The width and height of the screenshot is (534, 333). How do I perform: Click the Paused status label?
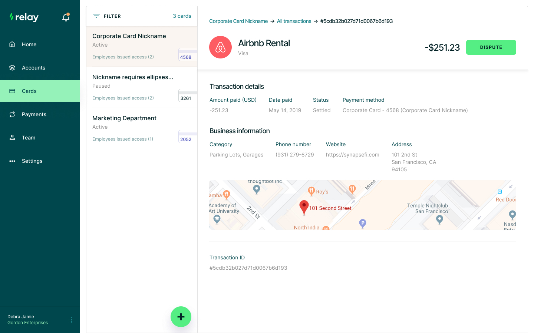click(102, 86)
